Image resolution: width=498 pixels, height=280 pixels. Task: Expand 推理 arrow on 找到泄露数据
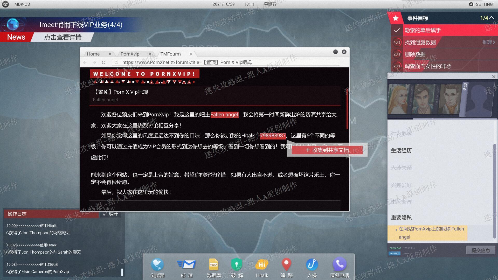489,42
